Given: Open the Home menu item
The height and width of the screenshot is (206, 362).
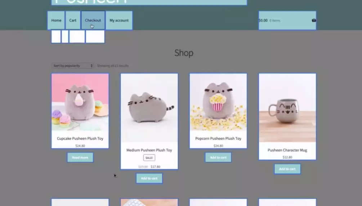Looking at the screenshot, I should click(56, 20).
